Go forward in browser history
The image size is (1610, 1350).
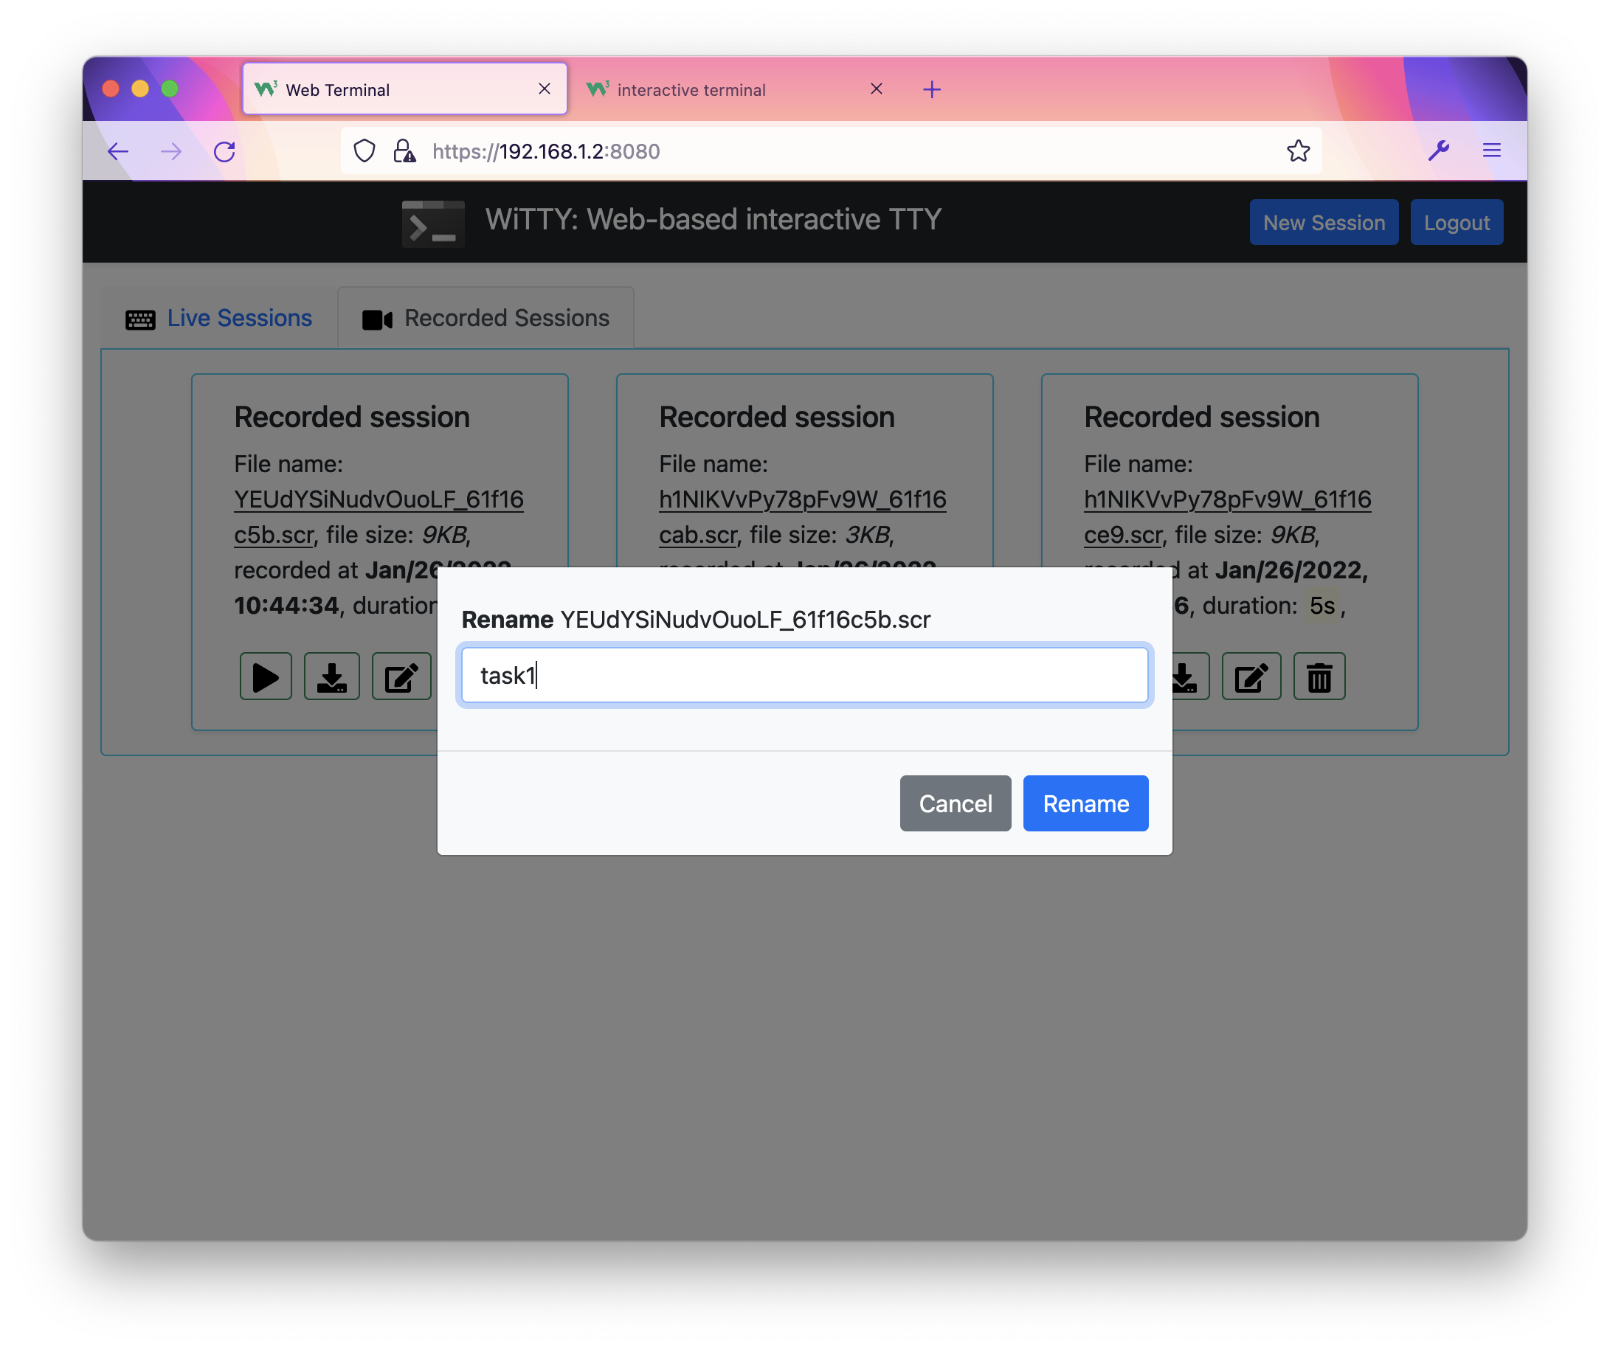click(x=171, y=151)
